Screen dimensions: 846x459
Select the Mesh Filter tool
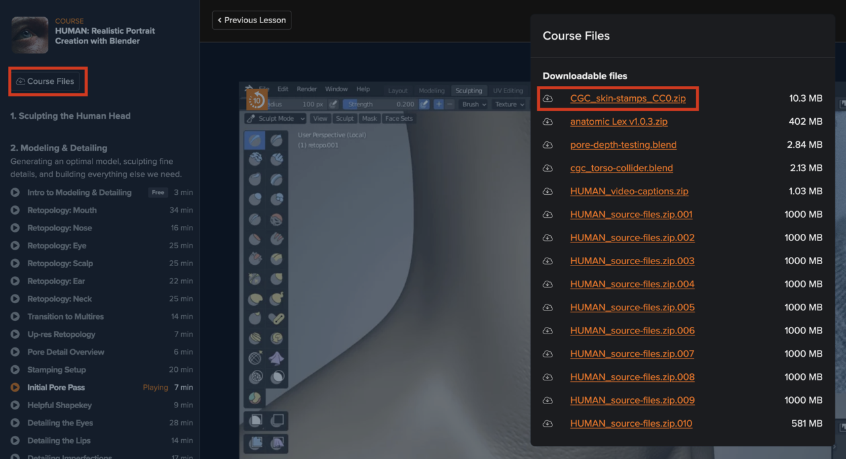(x=255, y=442)
